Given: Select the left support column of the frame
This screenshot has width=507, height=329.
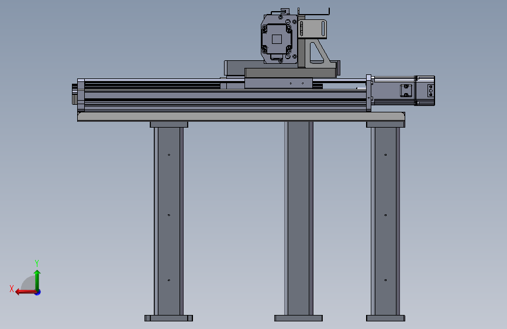Looking at the screenshot, I should point(169,221).
